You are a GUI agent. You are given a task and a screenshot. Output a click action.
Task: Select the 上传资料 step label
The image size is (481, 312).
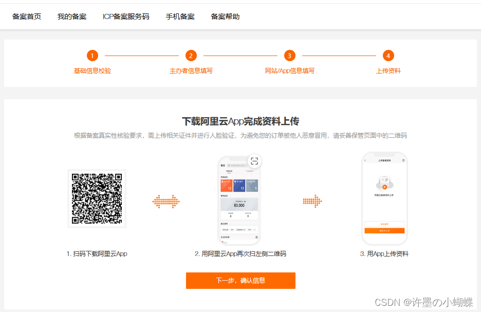click(x=388, y=71)
